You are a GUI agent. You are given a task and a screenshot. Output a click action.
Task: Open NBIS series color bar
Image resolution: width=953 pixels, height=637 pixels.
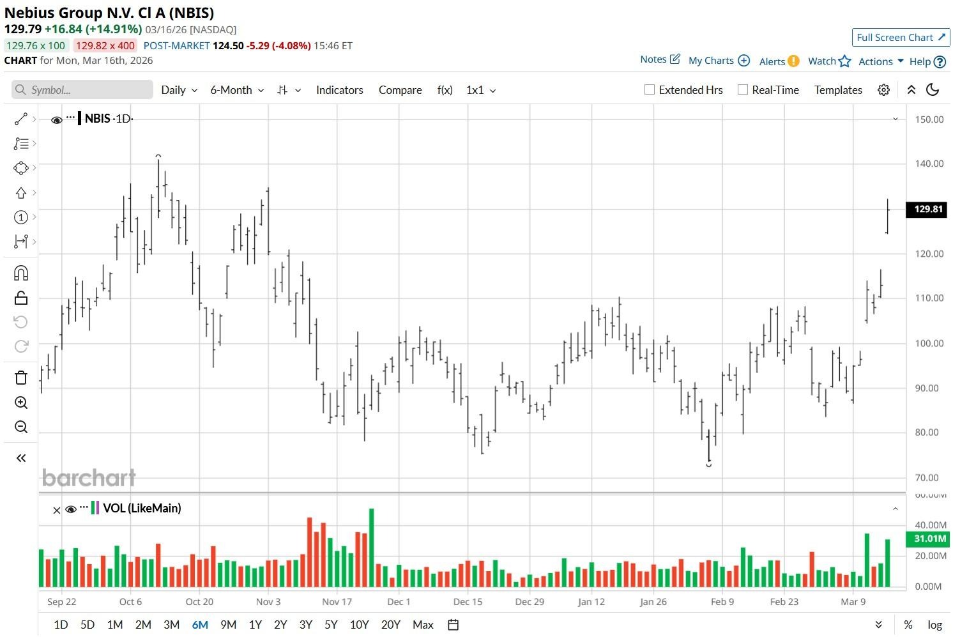coord(79,118)
